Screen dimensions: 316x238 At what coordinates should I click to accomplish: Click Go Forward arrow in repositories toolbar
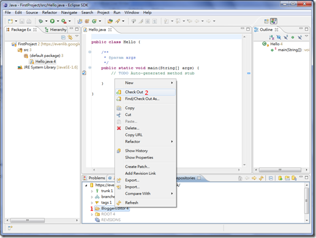(x=254, y=178)
